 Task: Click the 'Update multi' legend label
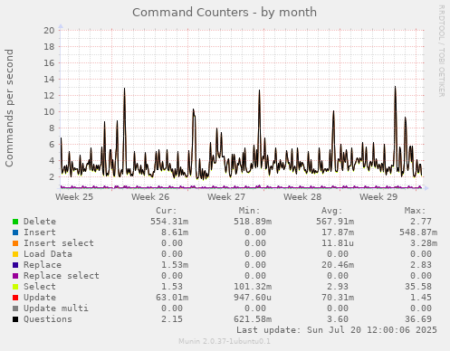pos(56,308)
